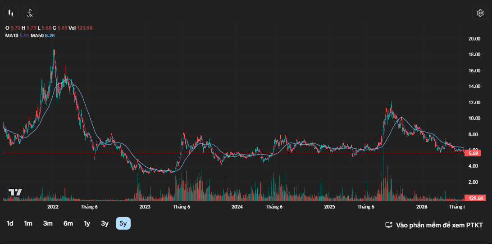This screenshot has height=244, width=492.
Task: Choose the 3m time range
Action: click(48, 223)
